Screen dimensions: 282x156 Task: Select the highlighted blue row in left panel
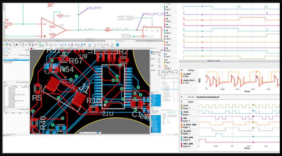tap(16, 60)
